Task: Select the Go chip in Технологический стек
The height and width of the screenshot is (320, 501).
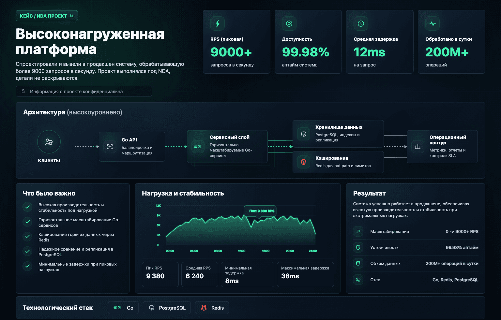Action: [123, 308]
